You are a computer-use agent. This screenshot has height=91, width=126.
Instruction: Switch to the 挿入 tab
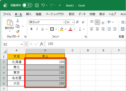coord(29,14)
